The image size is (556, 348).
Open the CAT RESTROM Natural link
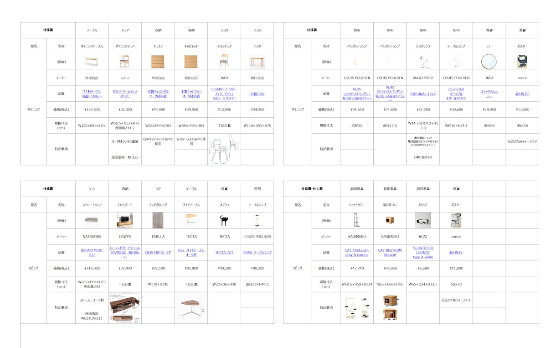pyautogui.click(x=390, y=253)
